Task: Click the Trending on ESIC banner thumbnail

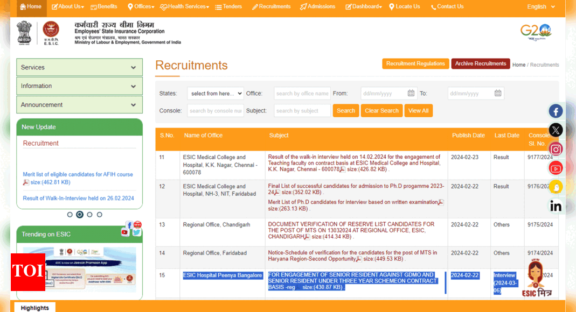Action: pos(79,270)
